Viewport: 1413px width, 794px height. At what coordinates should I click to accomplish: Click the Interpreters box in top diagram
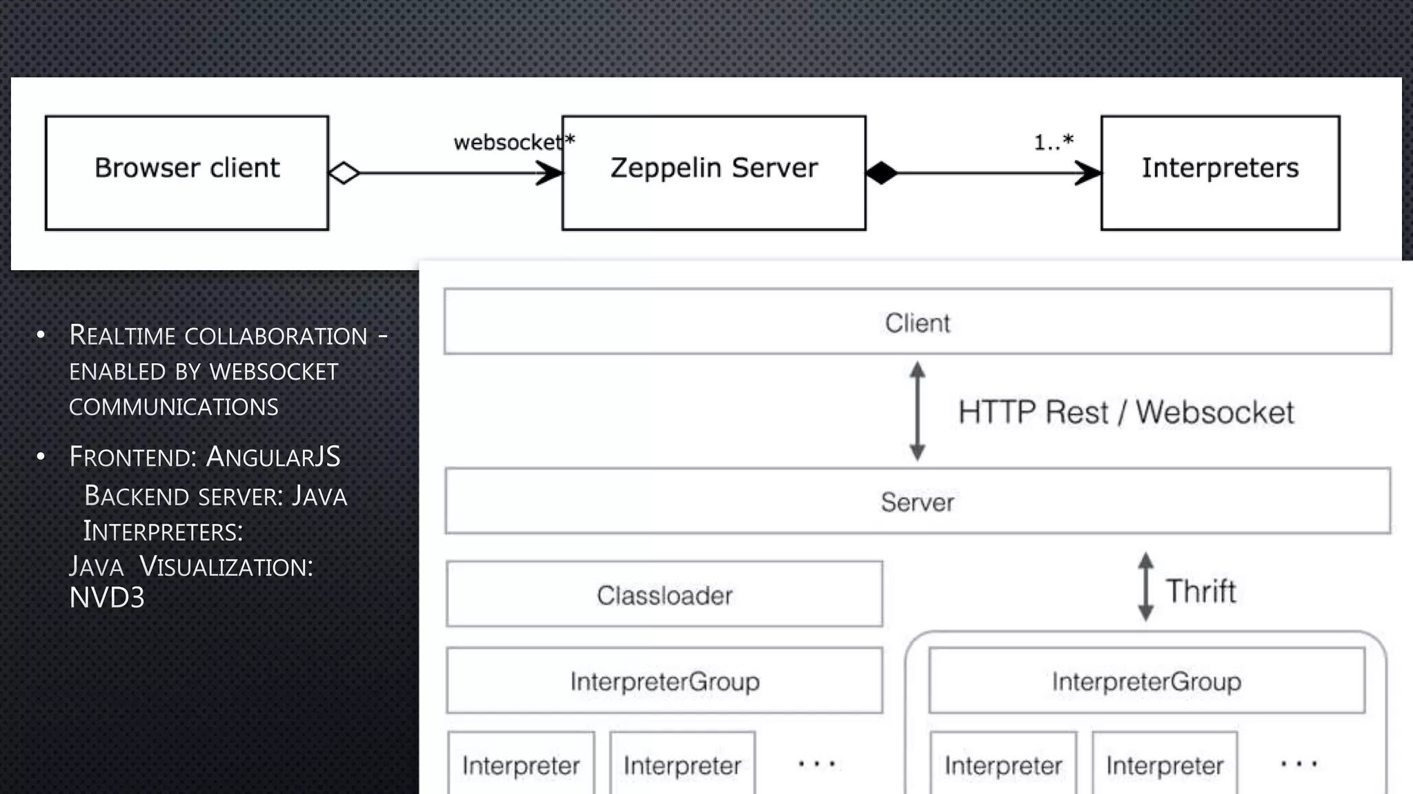coord(1221,173)
